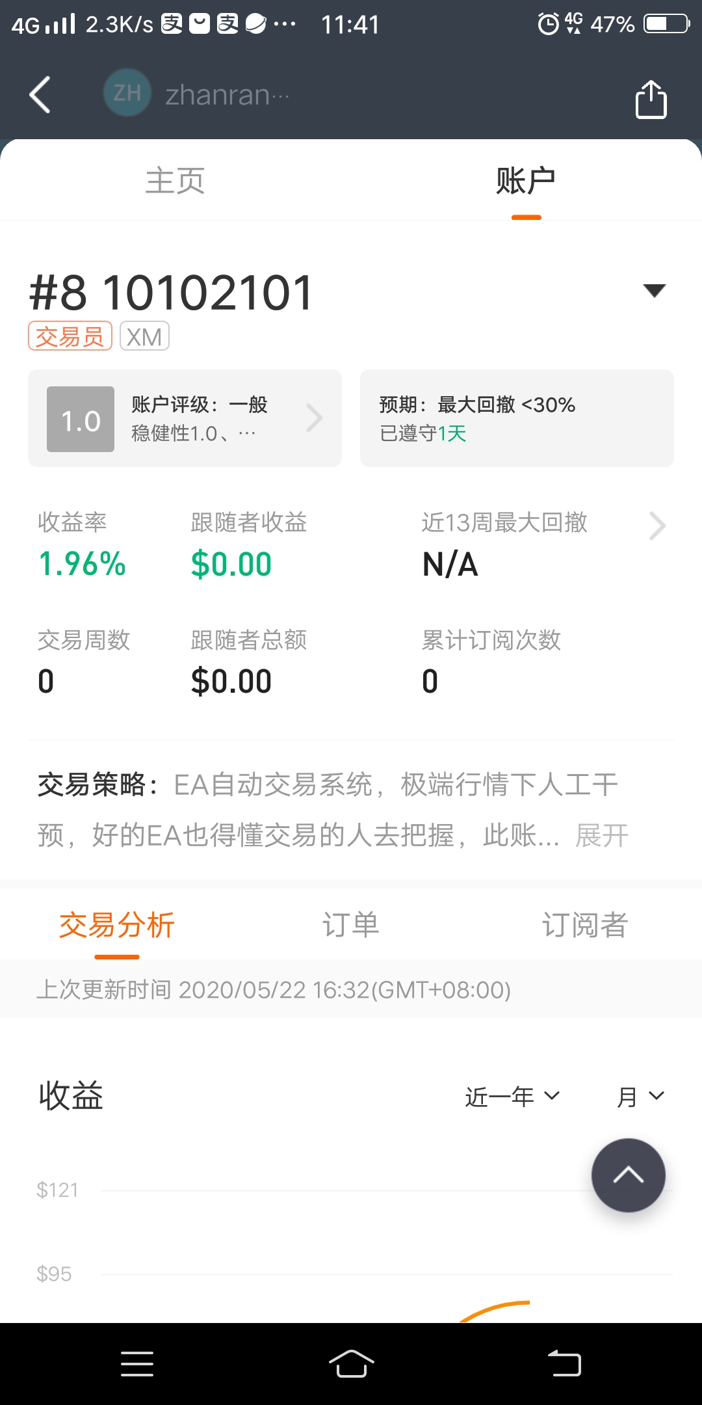Tap the Android home navigation icon

pyautogui.click(x=351, y=1363)
